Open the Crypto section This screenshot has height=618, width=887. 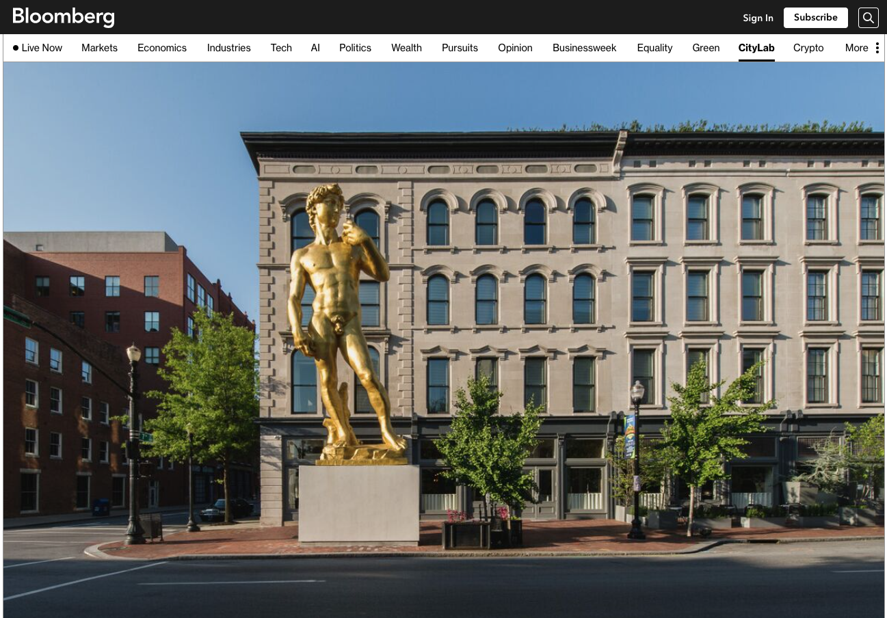(808, 48)
